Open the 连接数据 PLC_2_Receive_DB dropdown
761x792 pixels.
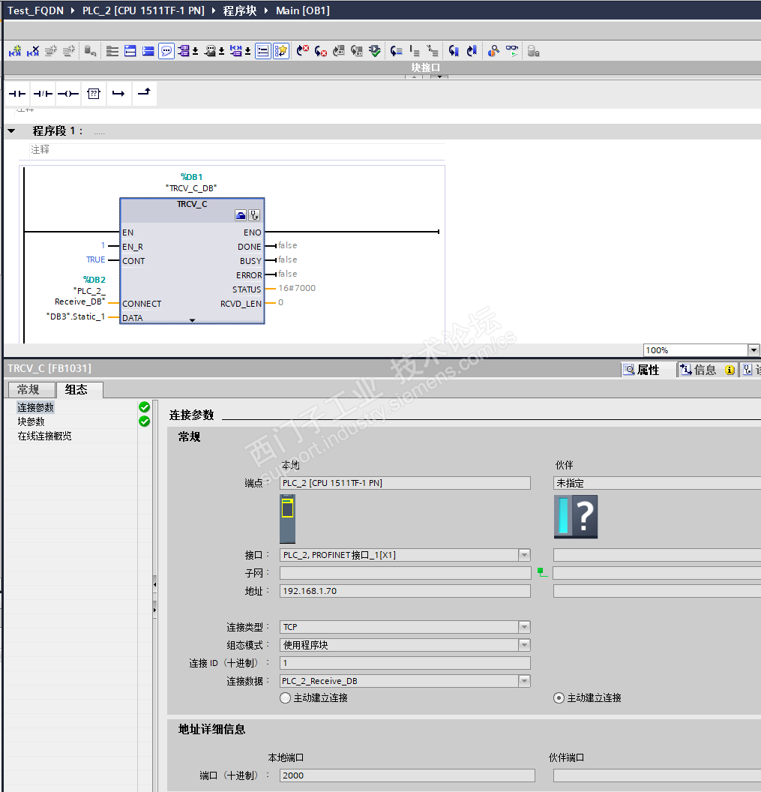point(524,681)
